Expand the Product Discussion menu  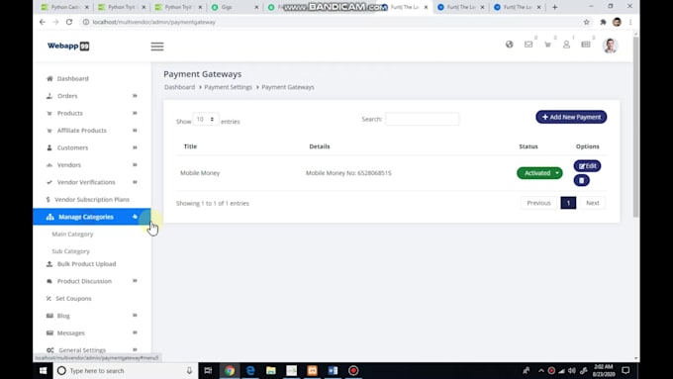pyautogui.click(x=92, y=281)
